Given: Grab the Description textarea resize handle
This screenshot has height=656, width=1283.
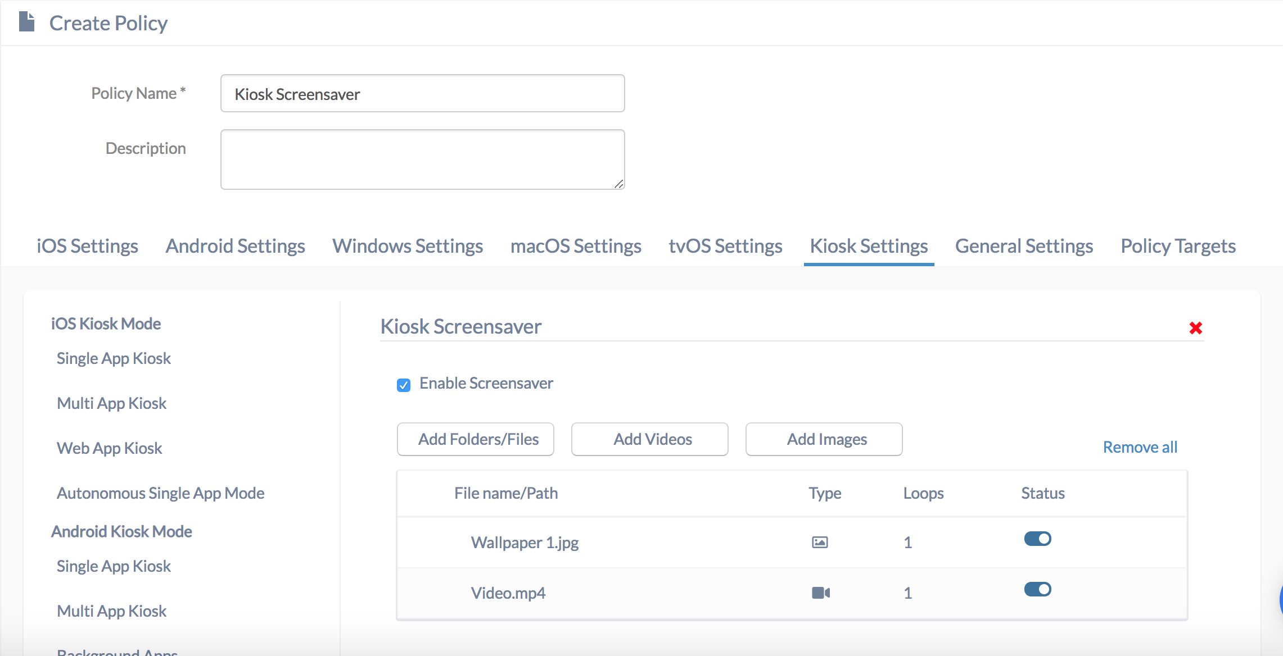Looking at the screenshot, I should pos(619,184).
